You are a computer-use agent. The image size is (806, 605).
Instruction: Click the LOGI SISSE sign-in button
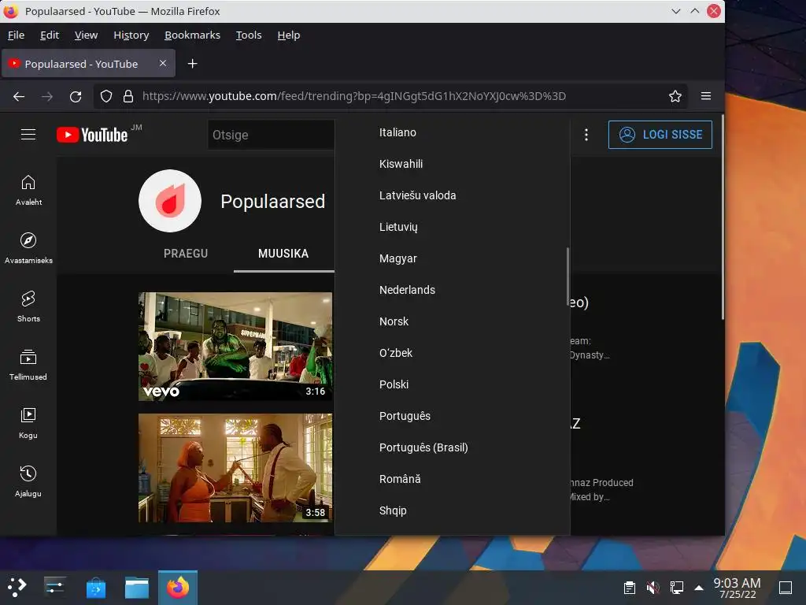660,135
